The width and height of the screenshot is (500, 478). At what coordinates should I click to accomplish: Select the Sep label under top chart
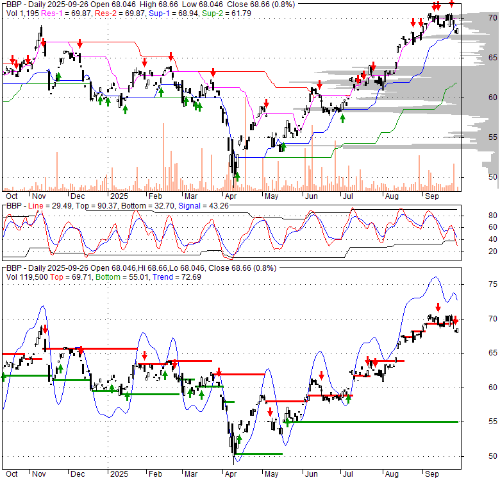pos(432,196)
